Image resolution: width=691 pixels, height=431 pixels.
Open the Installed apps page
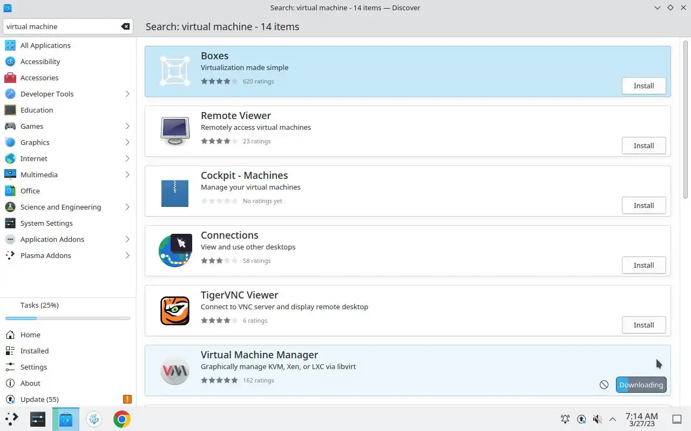click(68, 351)
